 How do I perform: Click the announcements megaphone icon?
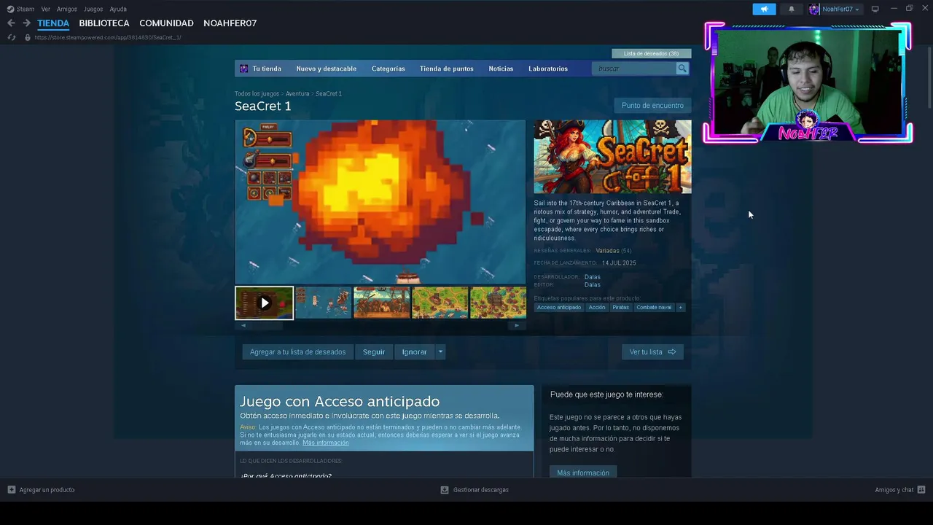click(765, 9)
